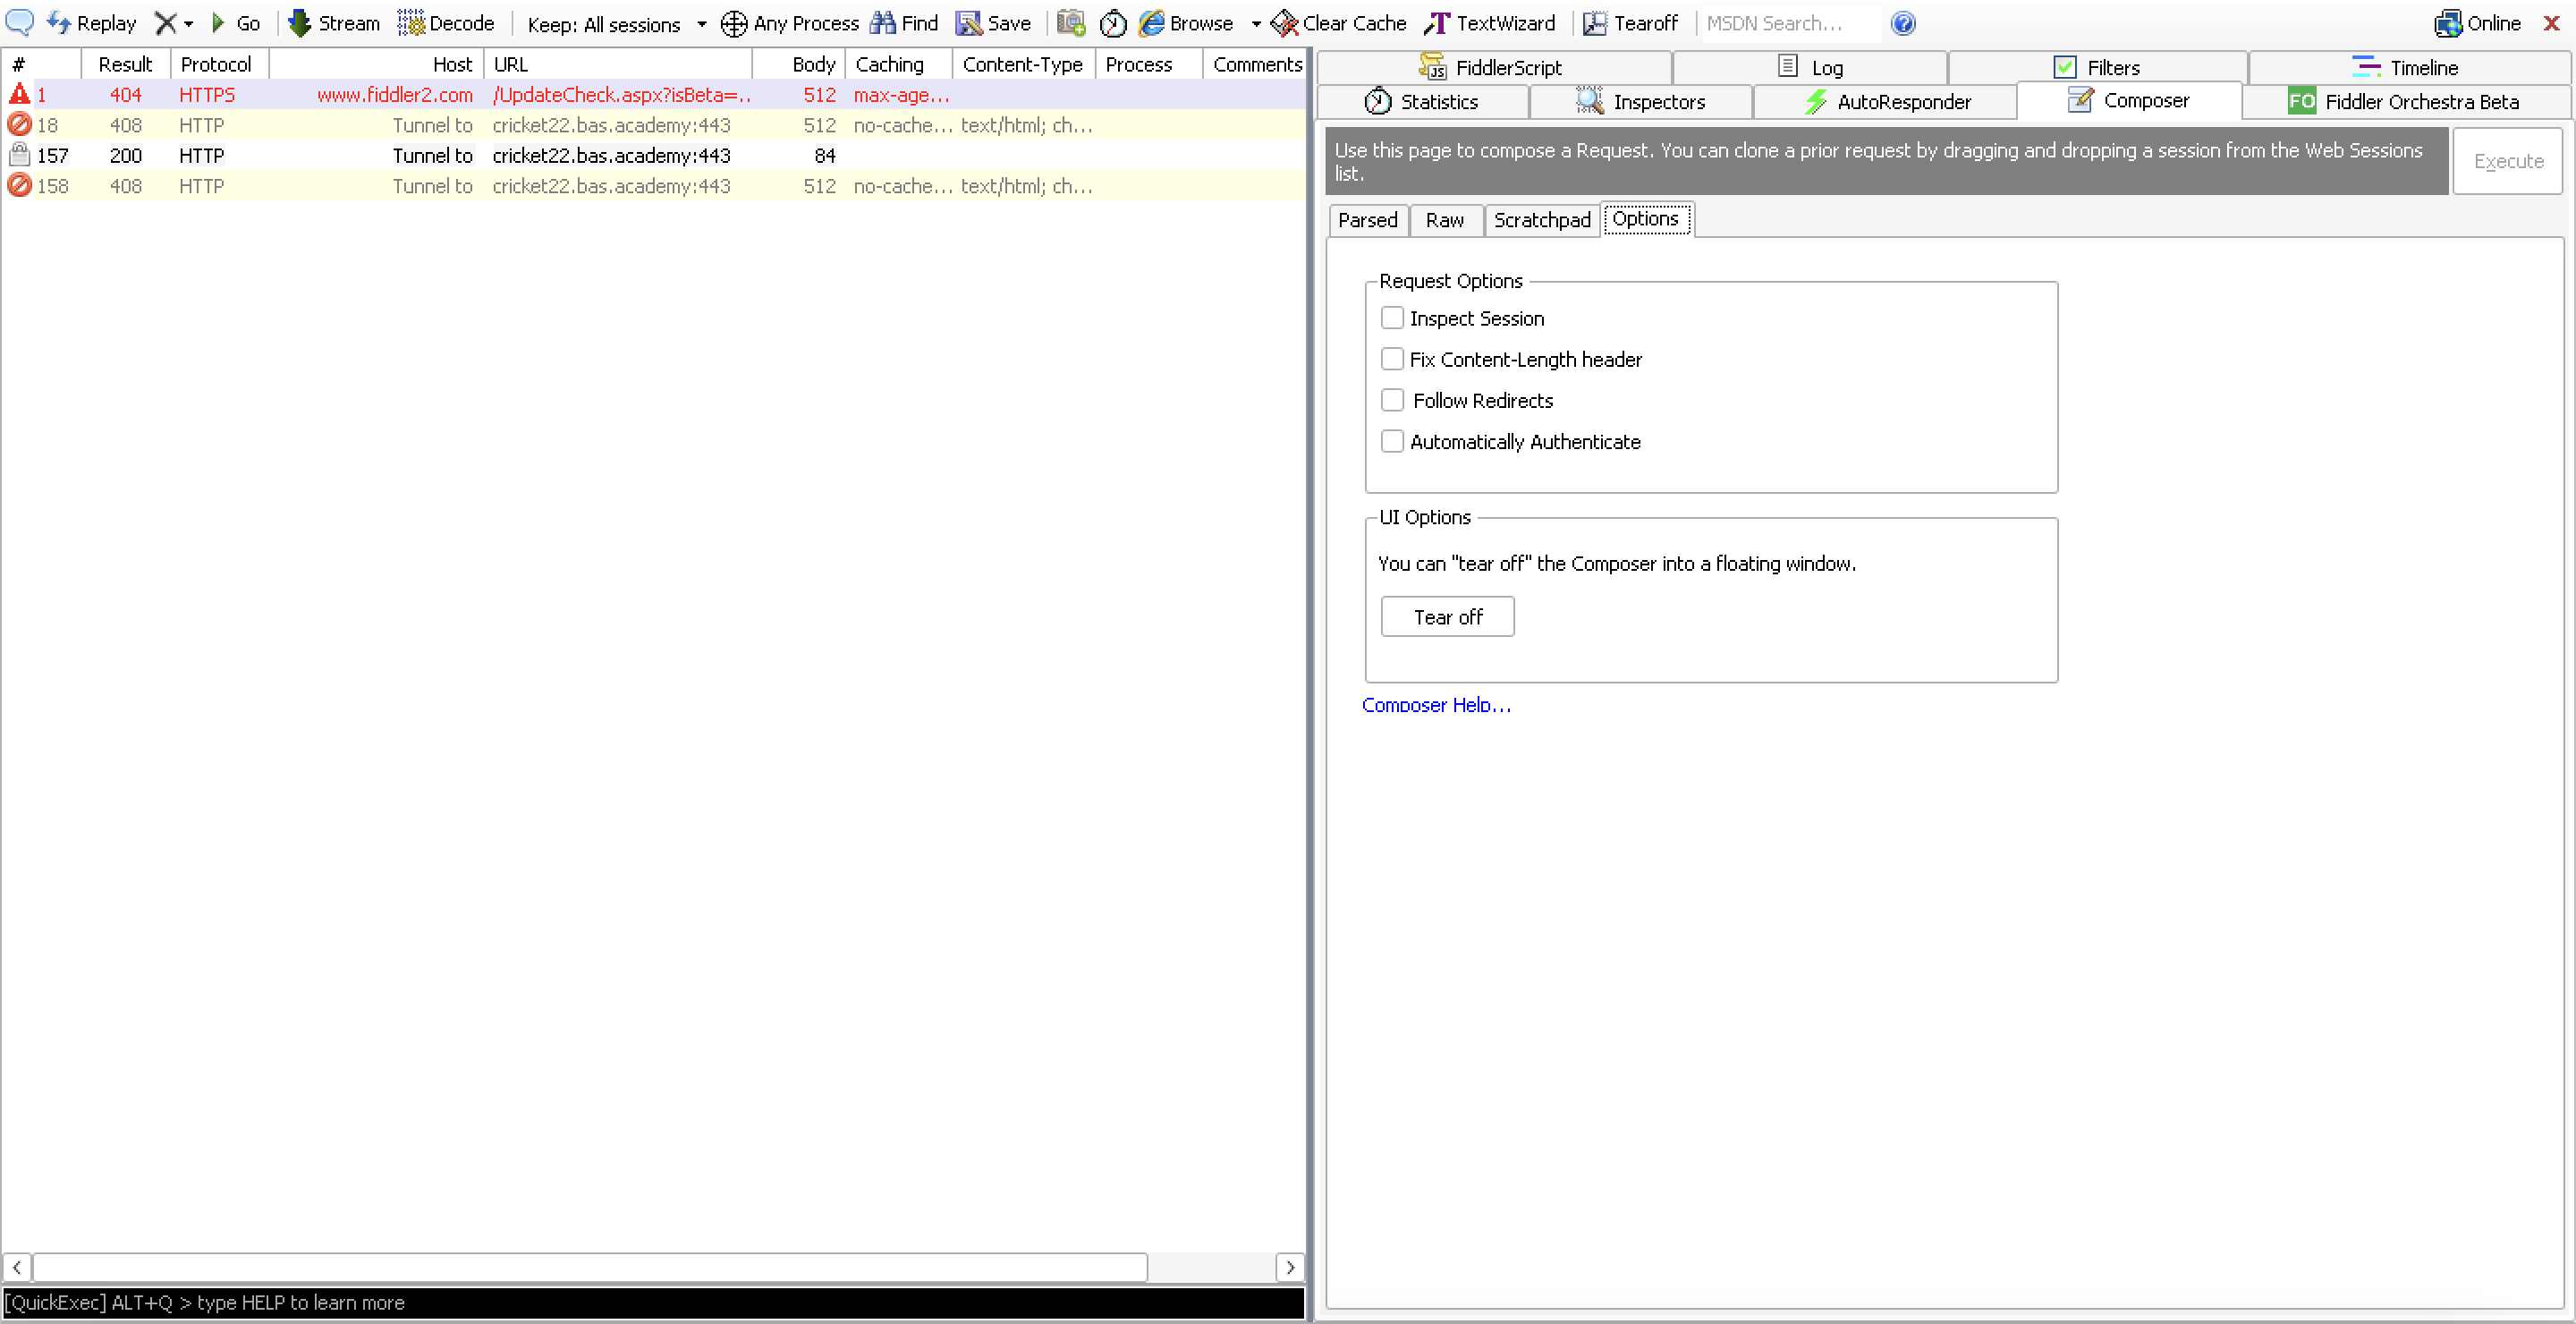Check Fix Content-Length header option

1392,359
